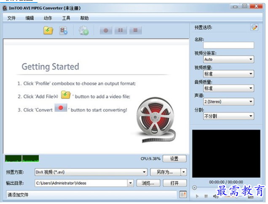
Task: Click the 打开 button
Action: click(175, 183)
